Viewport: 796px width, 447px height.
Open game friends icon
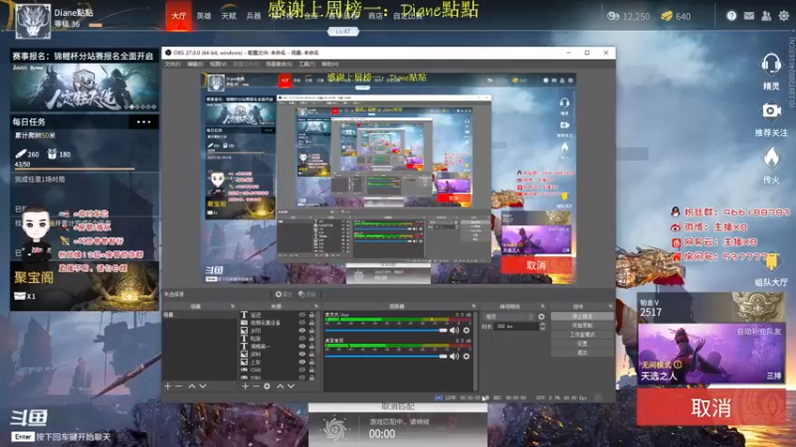(766, 16)
